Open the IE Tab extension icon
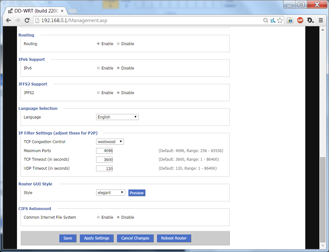 (290, 20)
